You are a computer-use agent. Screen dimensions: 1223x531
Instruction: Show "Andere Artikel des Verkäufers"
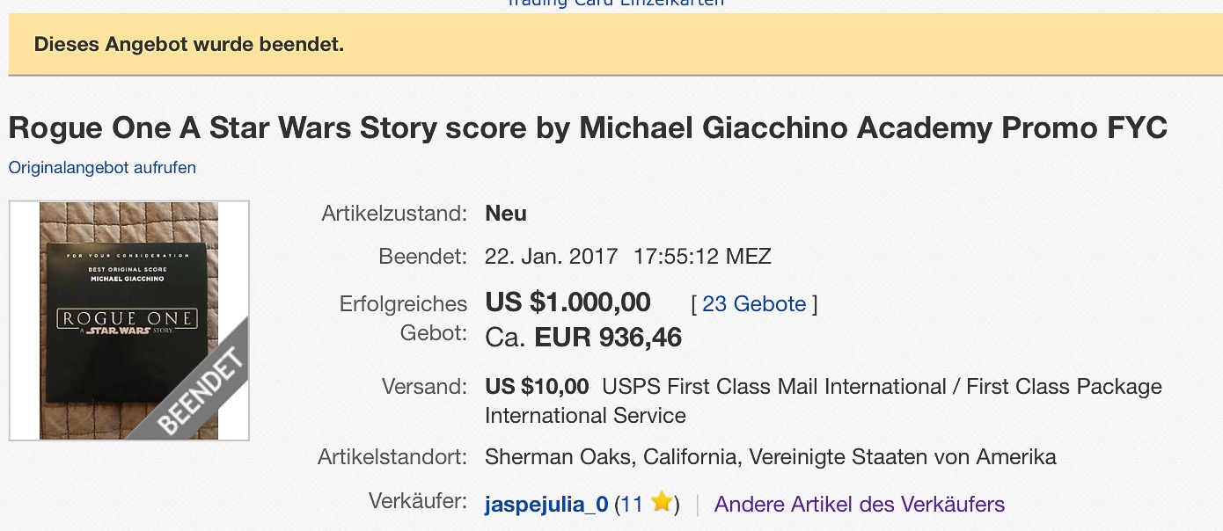pos(859,505)
